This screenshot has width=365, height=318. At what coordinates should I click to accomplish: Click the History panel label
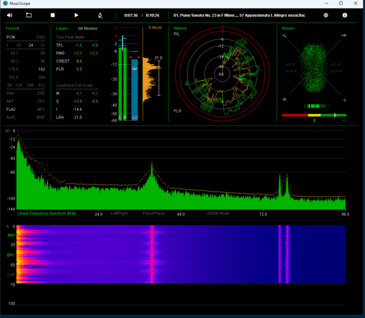coord(180,28)
